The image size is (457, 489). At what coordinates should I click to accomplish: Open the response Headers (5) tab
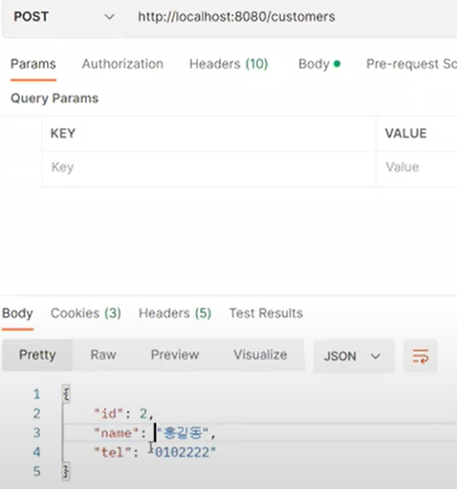click(175, 313)
